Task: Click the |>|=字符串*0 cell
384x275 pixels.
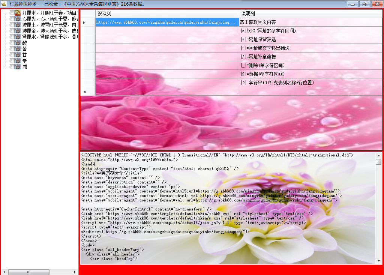Action: pyautogui.click(x=310, y=83)
